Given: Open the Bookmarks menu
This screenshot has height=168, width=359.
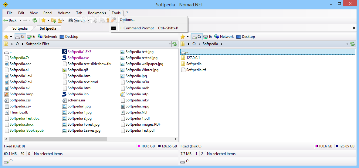Looking at the screenshot, I should tap(97, 13).
